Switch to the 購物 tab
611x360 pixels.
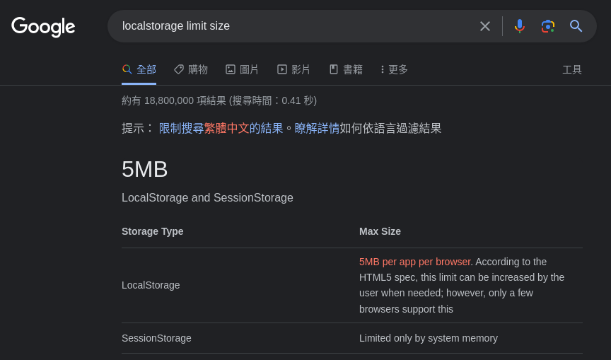(191, 70)
